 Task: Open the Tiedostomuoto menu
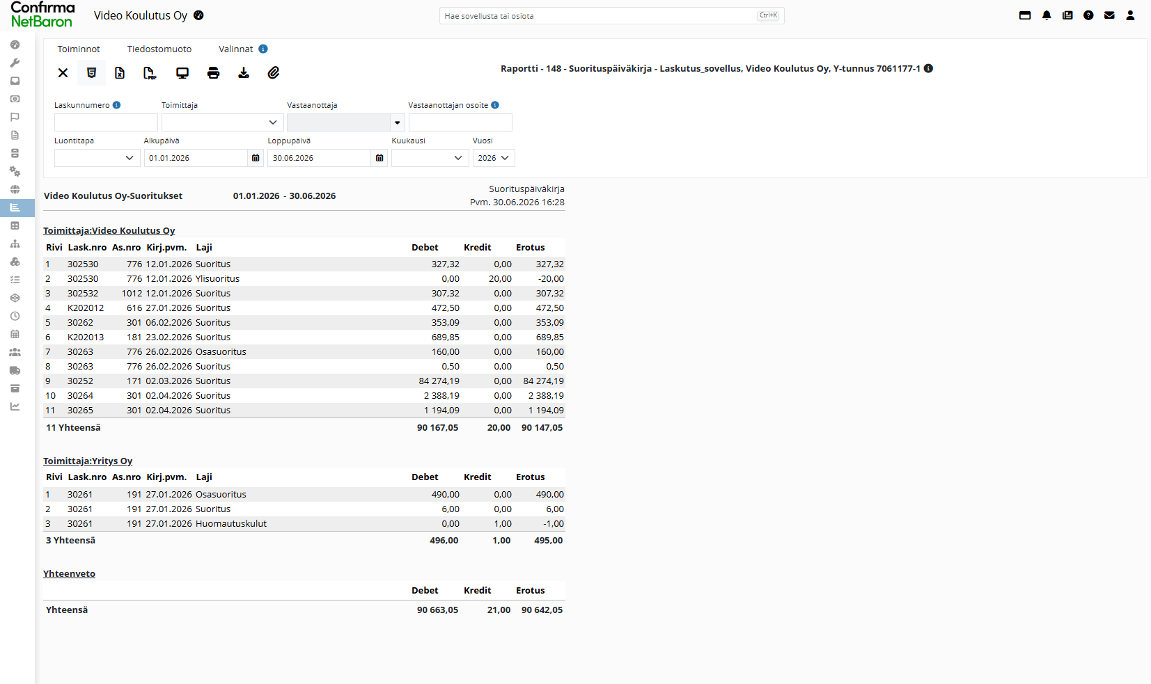pos(159,49)
